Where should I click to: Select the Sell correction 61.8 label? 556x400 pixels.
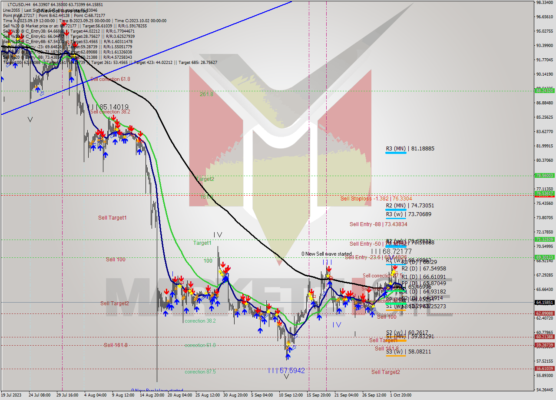click(110, 79)
